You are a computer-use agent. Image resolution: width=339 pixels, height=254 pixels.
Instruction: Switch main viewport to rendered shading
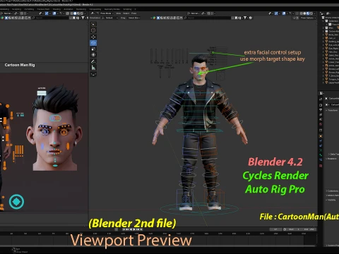click(x=311, y=13)
